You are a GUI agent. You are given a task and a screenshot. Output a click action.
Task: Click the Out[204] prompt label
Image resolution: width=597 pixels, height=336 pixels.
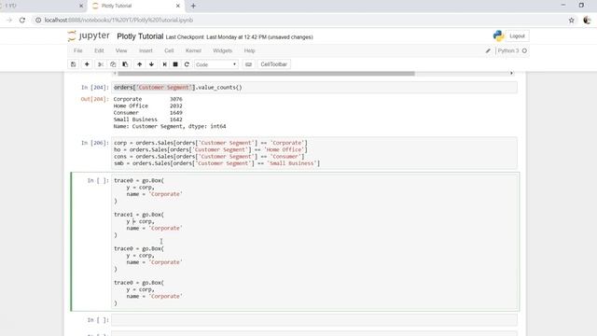coord(94,99)
